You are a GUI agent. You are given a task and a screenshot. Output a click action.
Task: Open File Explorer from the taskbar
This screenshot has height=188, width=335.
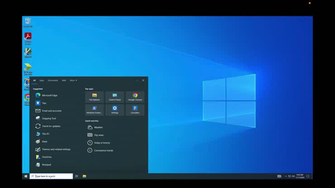[84, 176]
